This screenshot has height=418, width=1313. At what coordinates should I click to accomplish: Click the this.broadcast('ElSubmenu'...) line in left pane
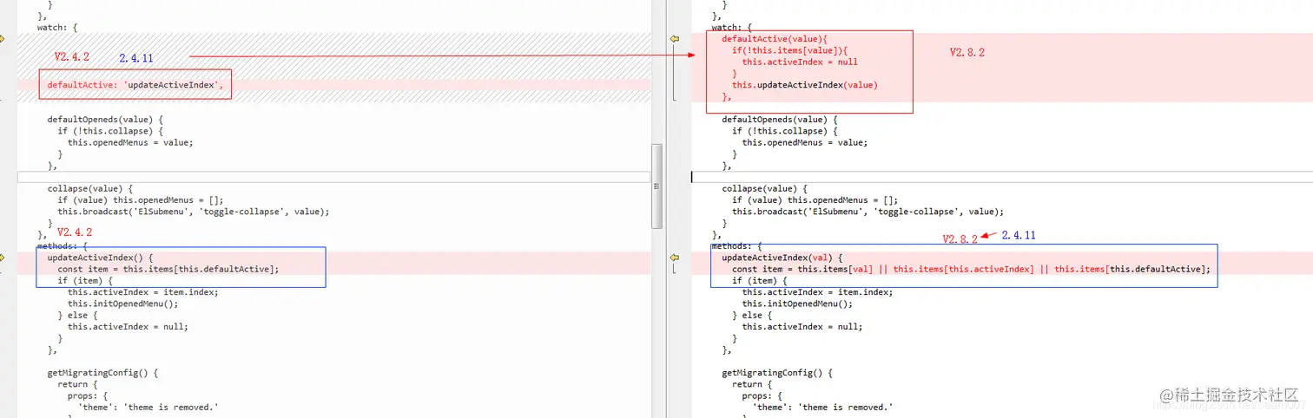click(194, 211)
